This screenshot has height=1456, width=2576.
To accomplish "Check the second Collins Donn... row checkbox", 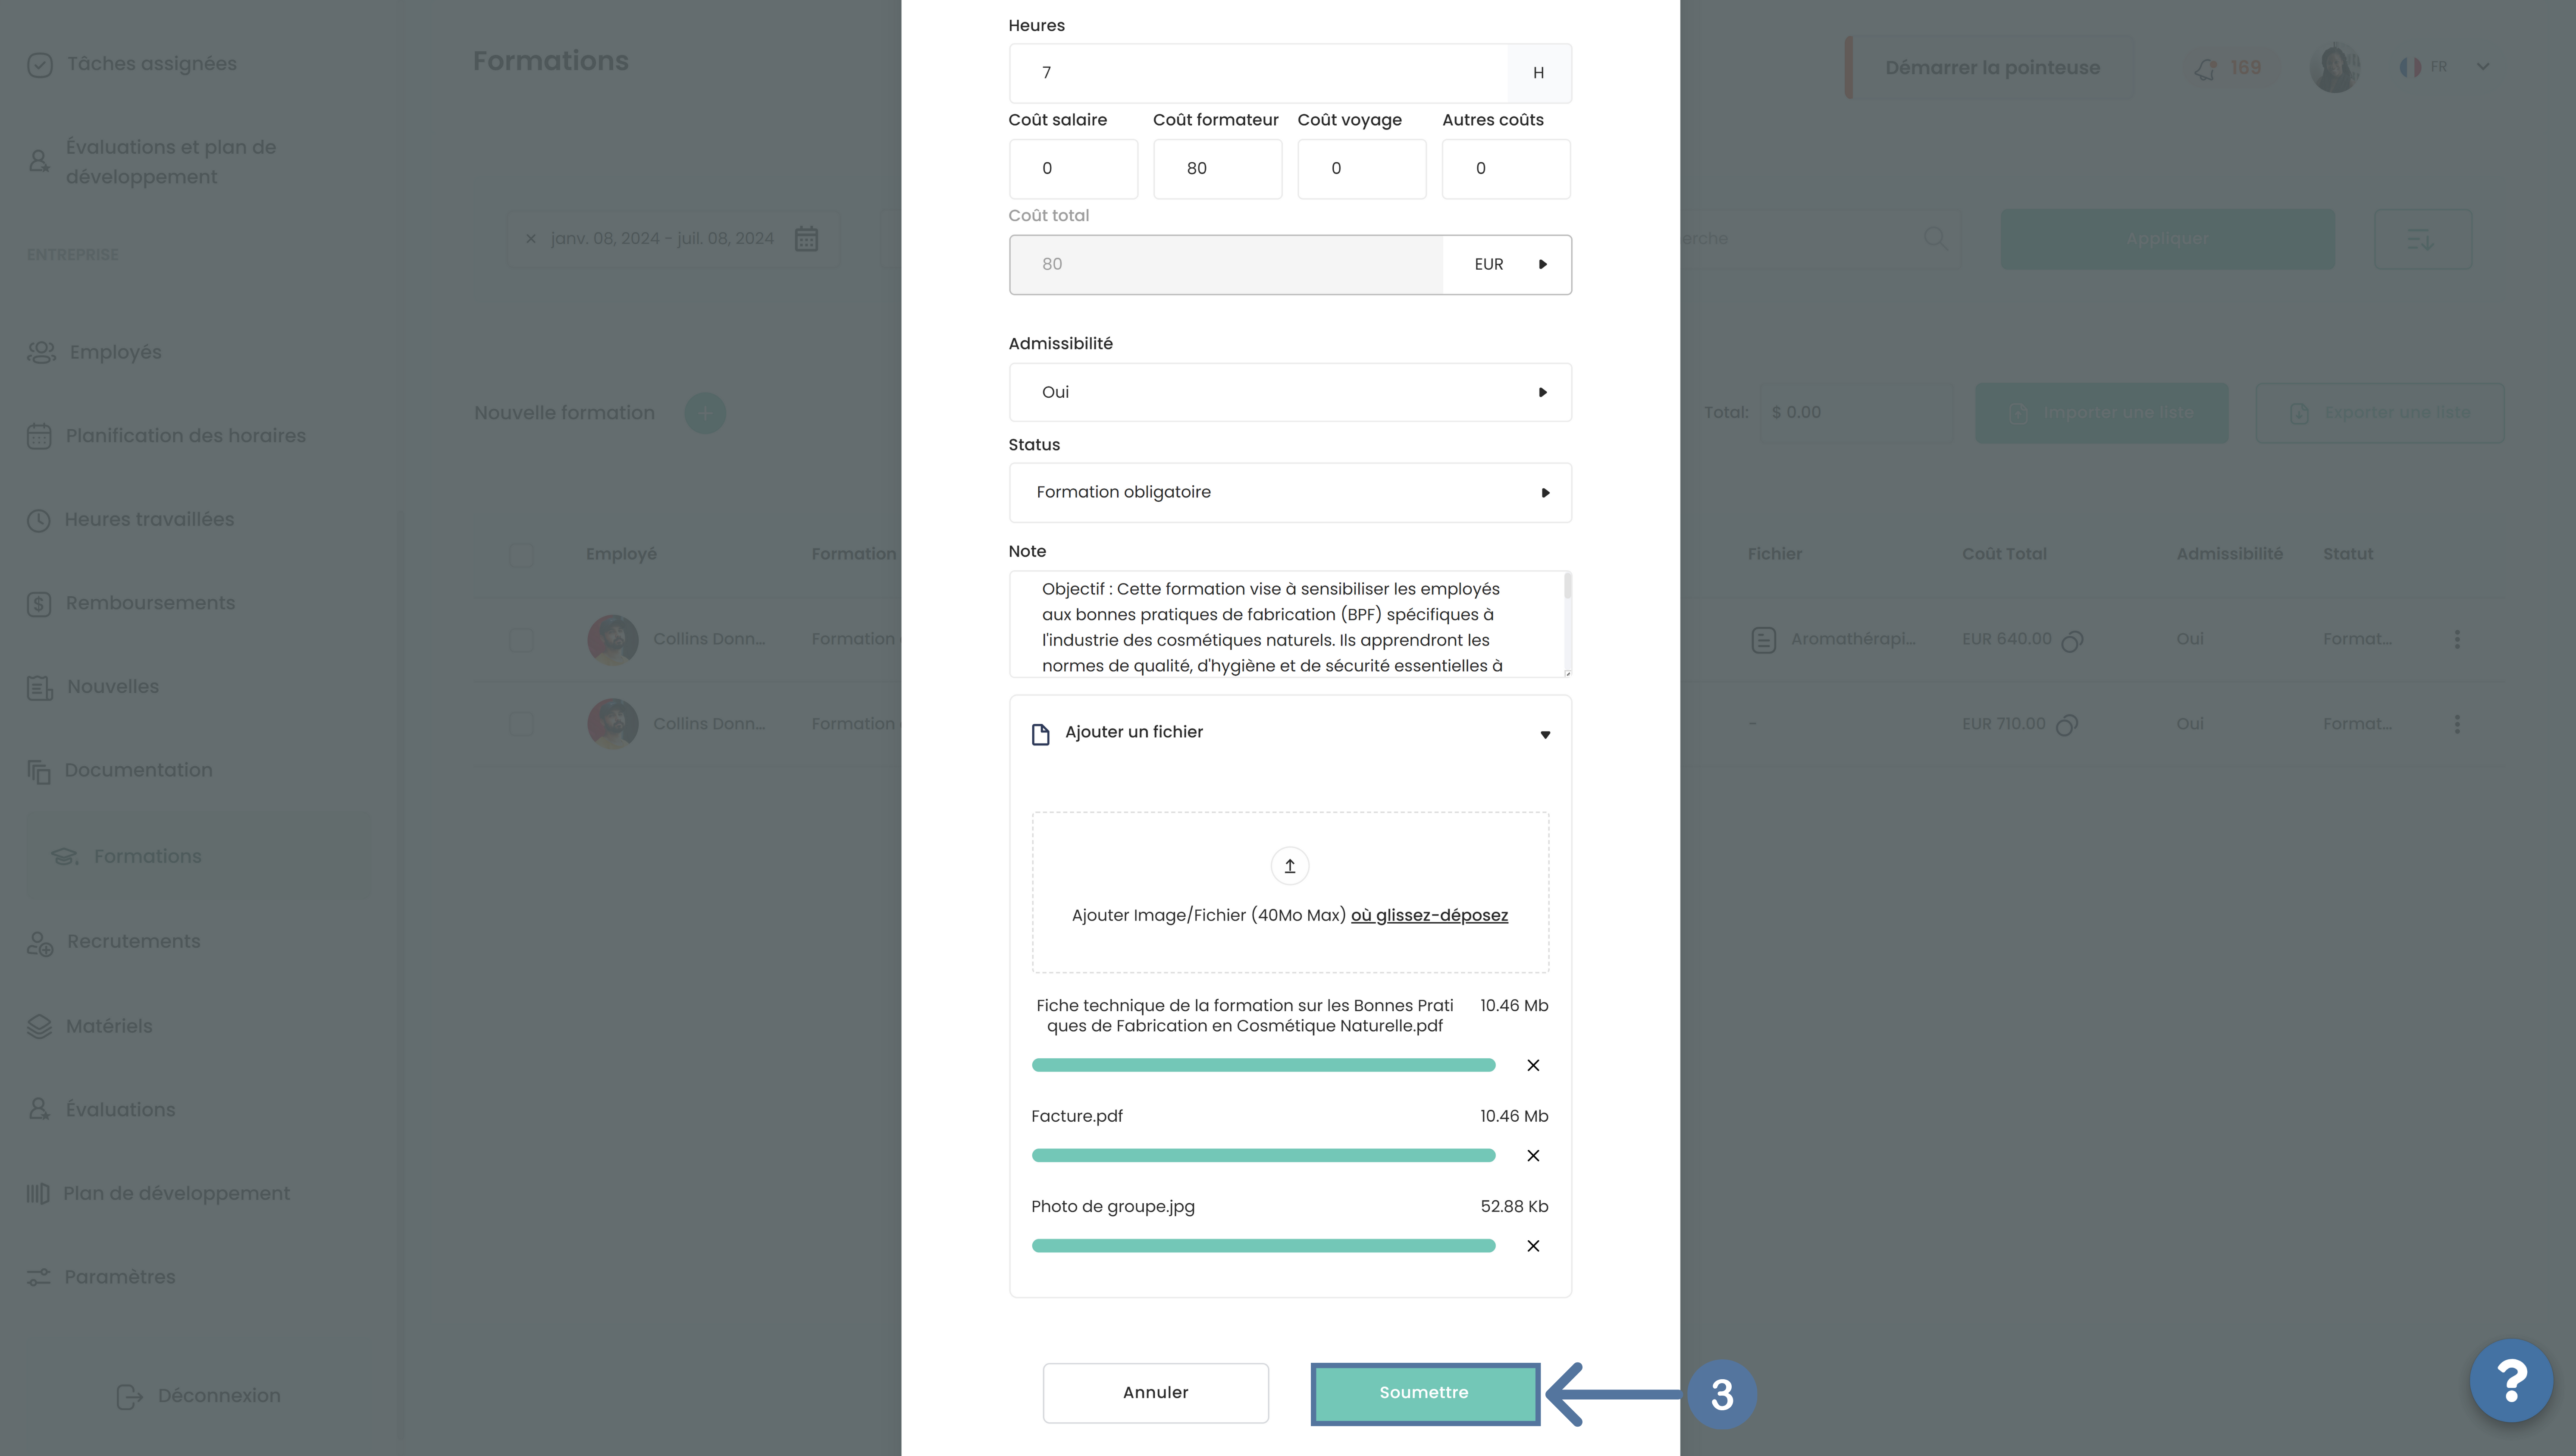I will pyautogui.click(x=520, y=723).
